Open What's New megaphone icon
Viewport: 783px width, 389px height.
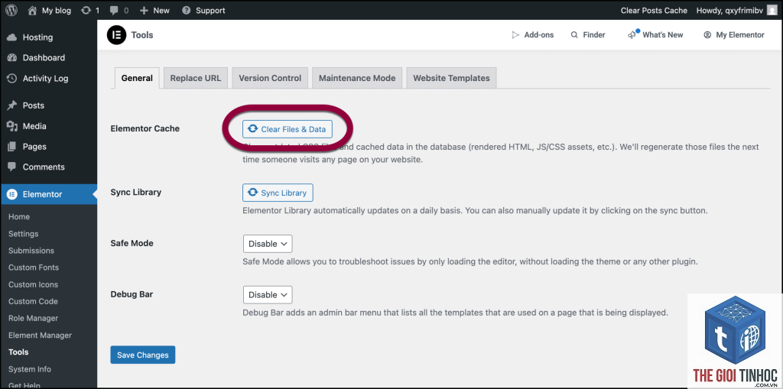point(632,34)
